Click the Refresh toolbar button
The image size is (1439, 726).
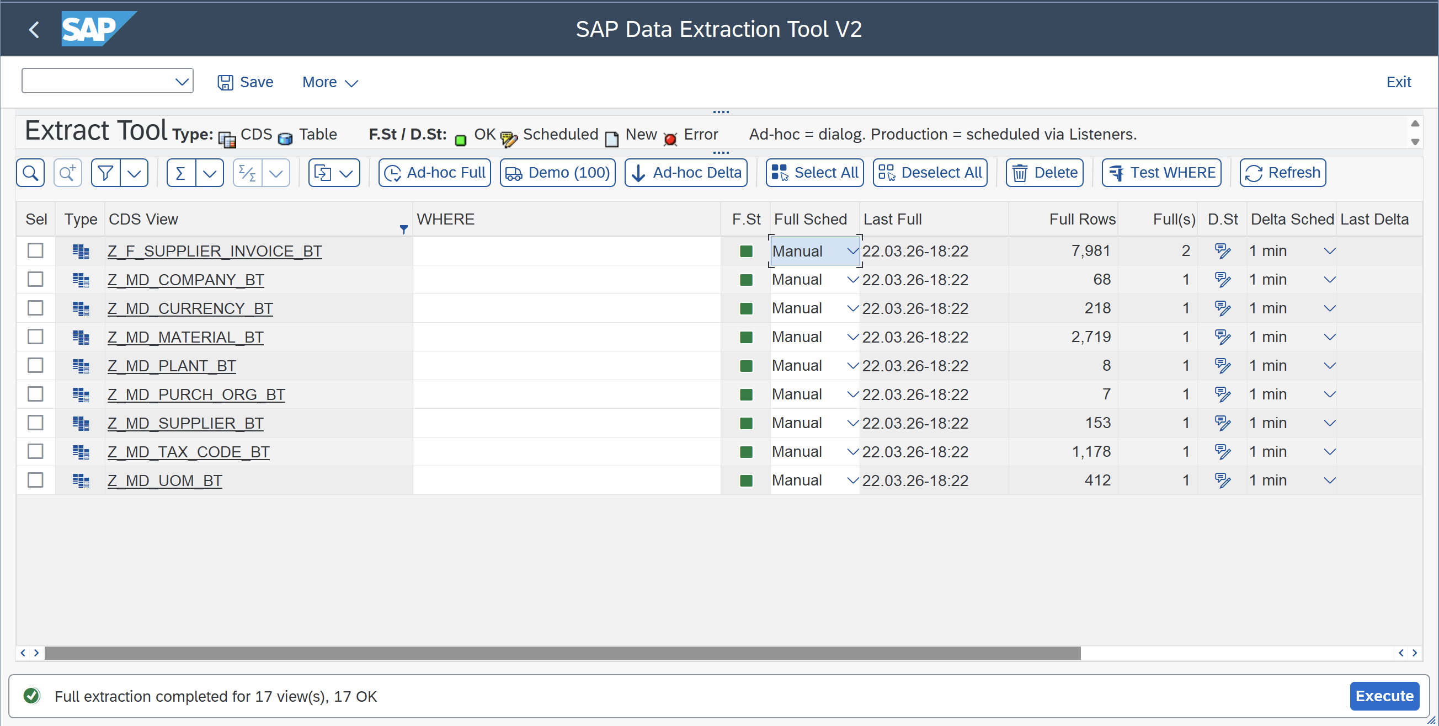[1283, 173]
